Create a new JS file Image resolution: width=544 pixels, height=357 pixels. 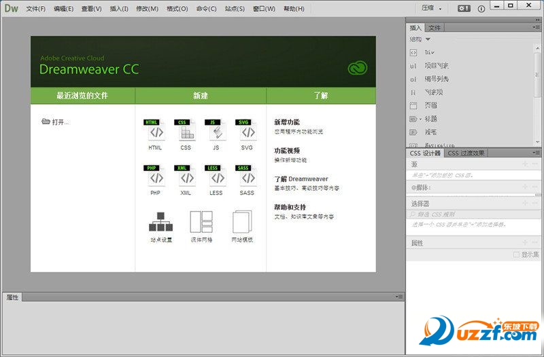click(x=216, y=134)
